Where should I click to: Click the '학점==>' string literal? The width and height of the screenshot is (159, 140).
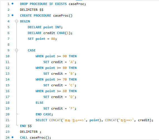126,120
